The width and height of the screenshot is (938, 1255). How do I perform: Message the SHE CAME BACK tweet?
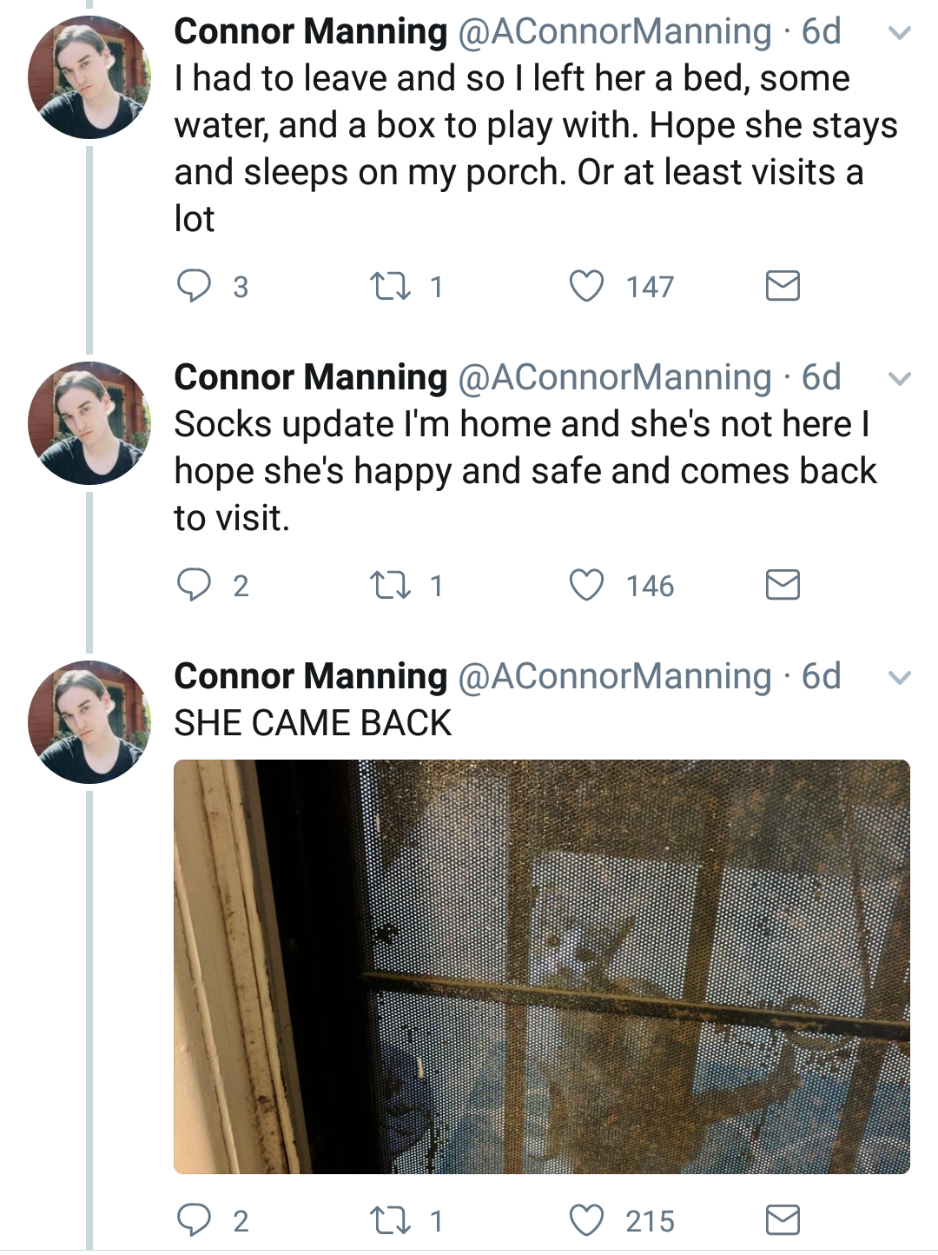pyautogui.click(x=783, y=1220)
